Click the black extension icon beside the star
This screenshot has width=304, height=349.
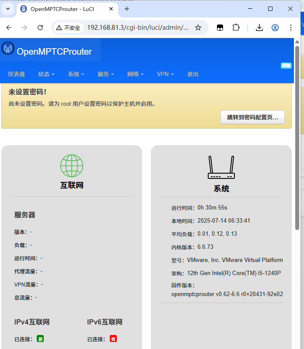pos(220,28)
